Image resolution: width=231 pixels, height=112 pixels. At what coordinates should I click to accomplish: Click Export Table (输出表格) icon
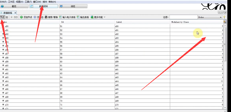pos(78,17)
